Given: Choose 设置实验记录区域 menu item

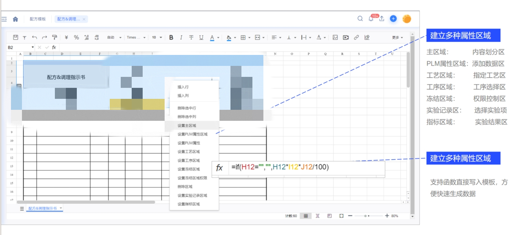Looking at the screenshot, I should point(192,195).
